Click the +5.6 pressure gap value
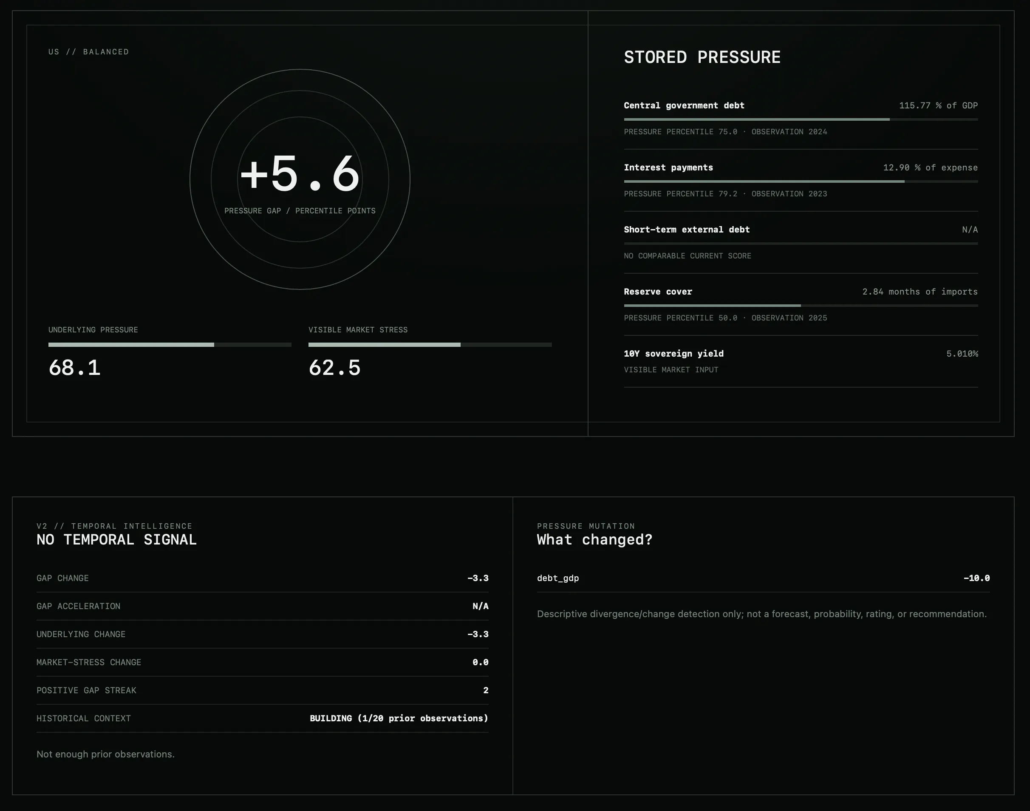 point(300,174)
